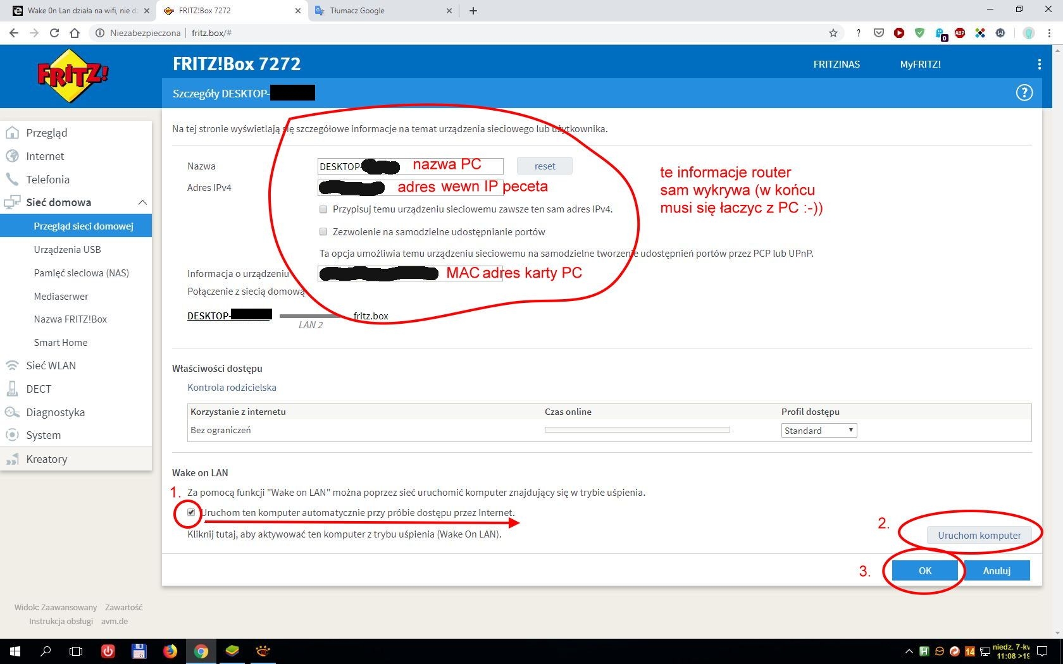This screenshot has width=1063, height=664.
Task: Switch to the Wake On Lan browser tab
Action: pyautogui.click(x=79, y=10)
